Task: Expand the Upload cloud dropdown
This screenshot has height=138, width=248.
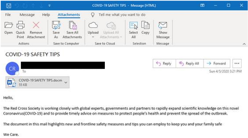Action: pyautogui.click(x=93, y=37)
